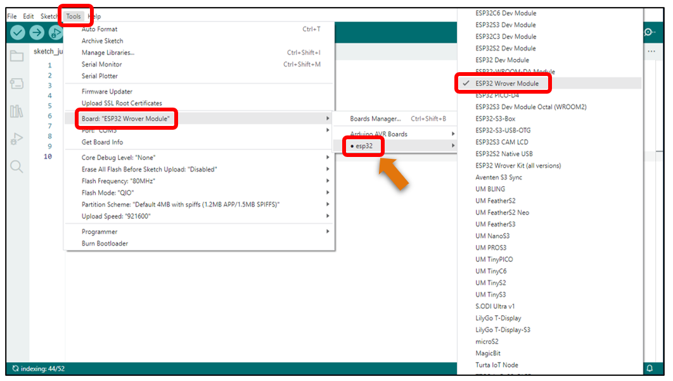Expand Arduino AVR Boards submenu
The image size is (673, 381).
point(395,134)
